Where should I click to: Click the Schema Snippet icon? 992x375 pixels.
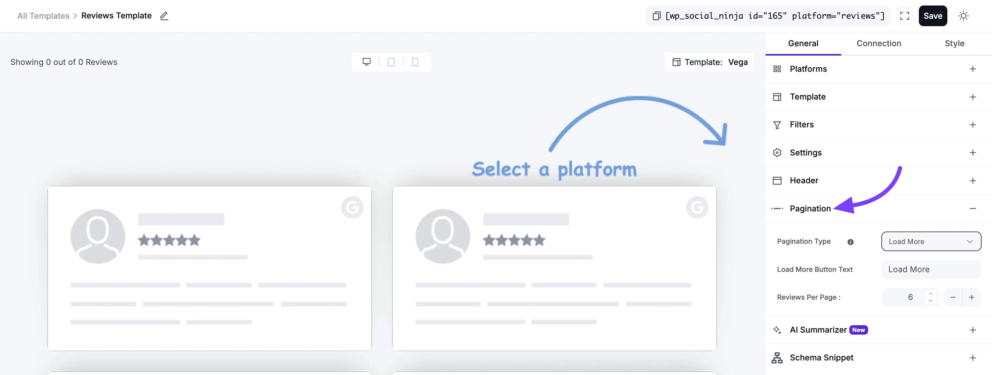coord(777,358)
